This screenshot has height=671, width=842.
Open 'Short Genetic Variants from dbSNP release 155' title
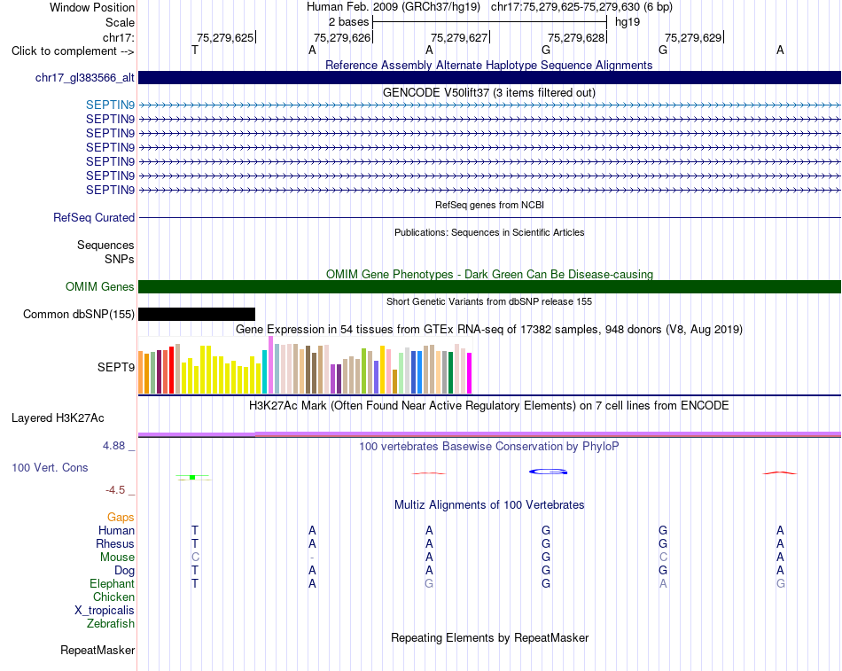click(489, 301)
